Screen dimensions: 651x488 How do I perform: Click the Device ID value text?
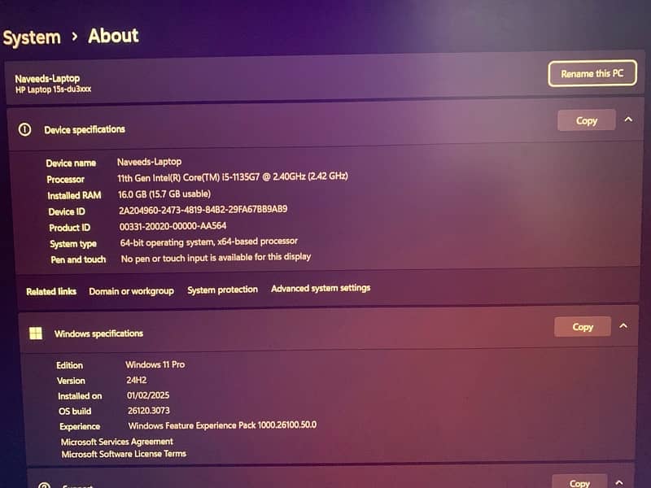click(203, 210)
